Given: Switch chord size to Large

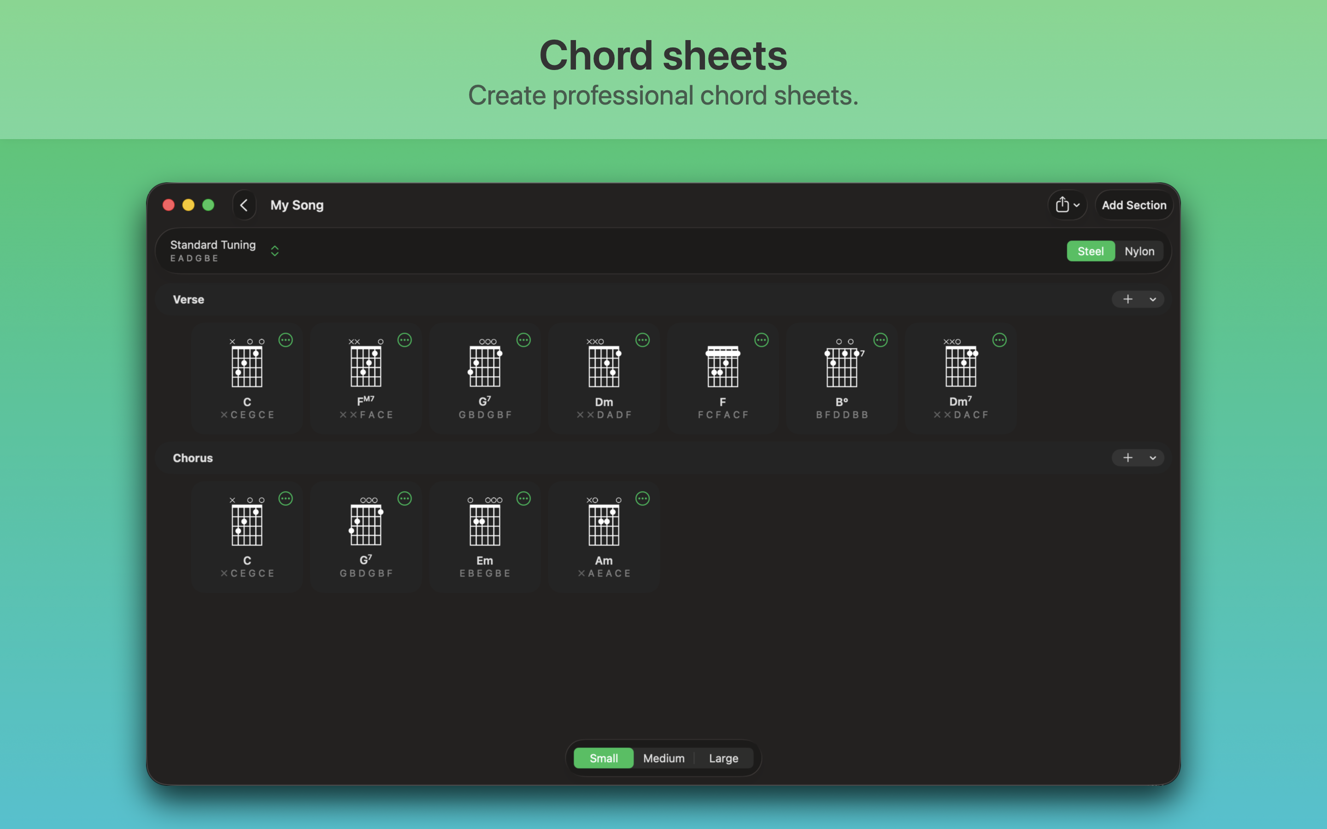Looking at the screenshot, I should (x=724, y=758).
